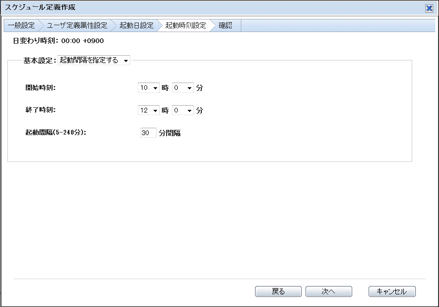Click the 終了時刻: label
This screenshot has width=439, height=307.
tap(40, 110)
